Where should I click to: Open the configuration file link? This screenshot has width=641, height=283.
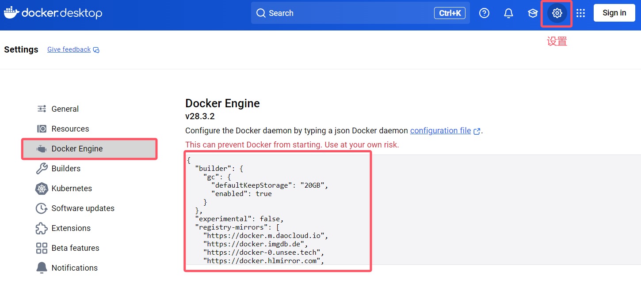(x=440, y=131)
